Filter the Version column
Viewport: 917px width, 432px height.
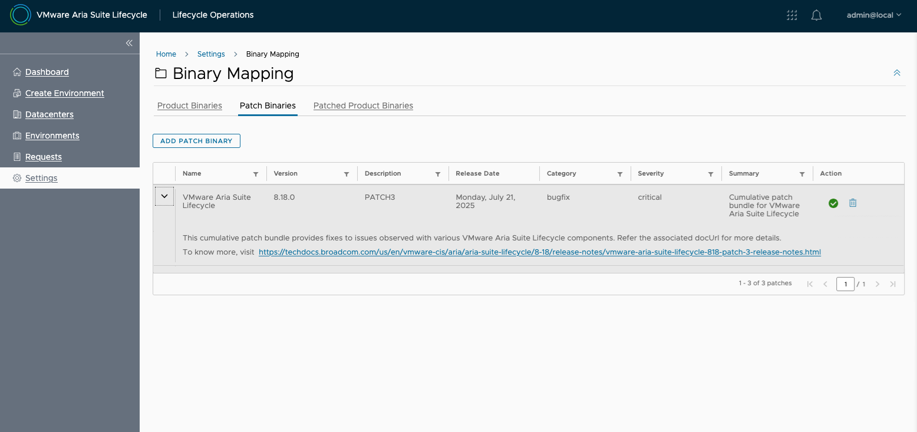(x=347, y=174)
